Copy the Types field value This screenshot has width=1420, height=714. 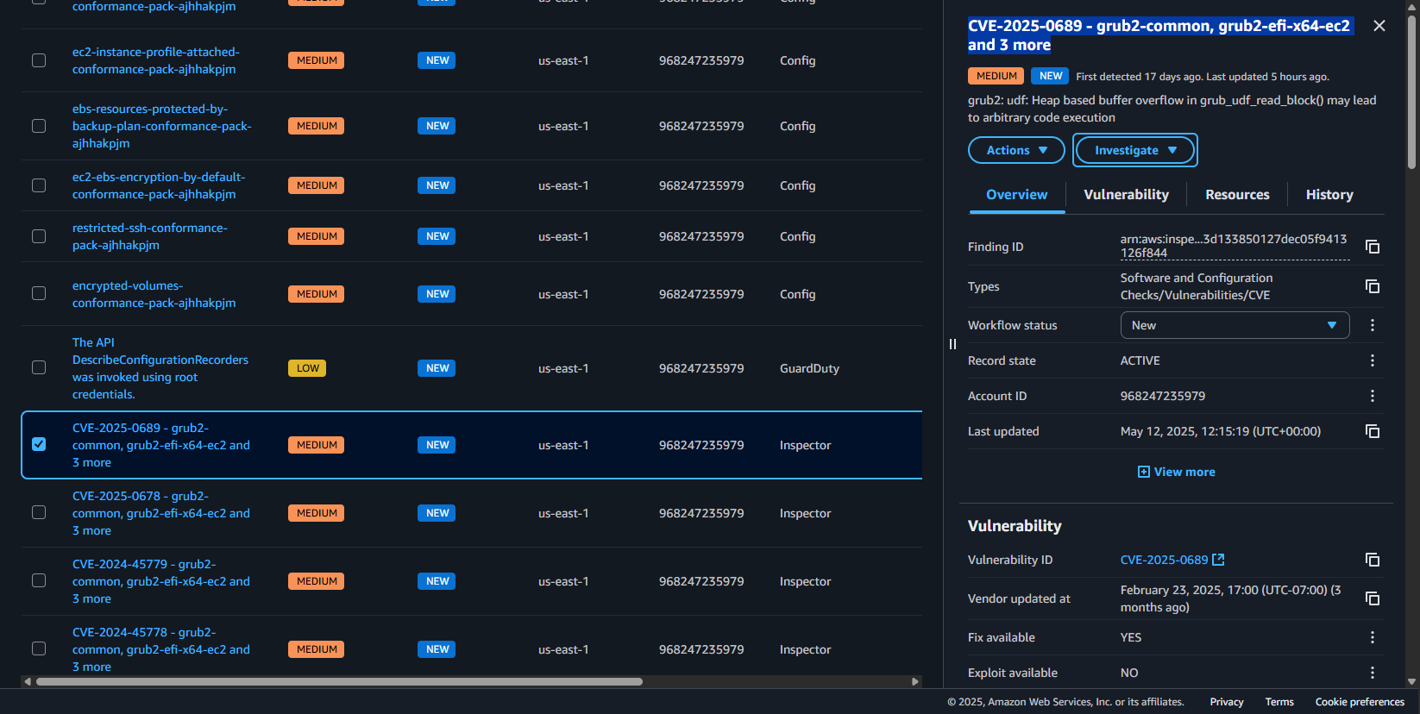coord(1373,286)
